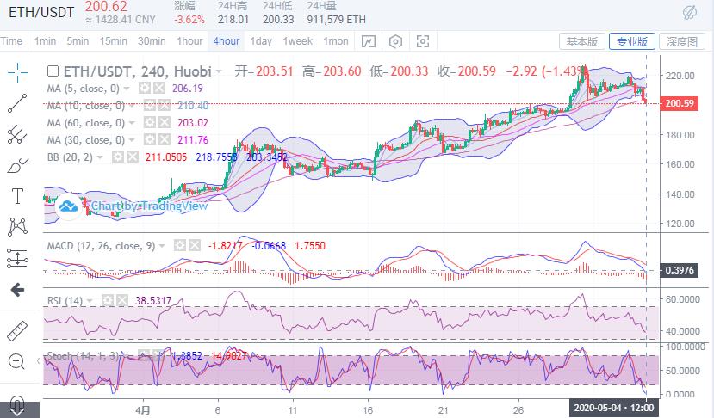Viewport: 714px width, 418px height.
Task: Remove the MA (5, close, 0) indicator
Action: (159, 89)
